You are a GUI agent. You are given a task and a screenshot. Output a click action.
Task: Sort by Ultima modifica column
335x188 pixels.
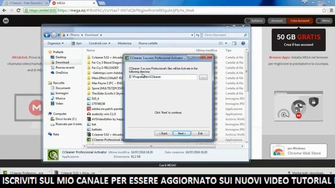206,50
